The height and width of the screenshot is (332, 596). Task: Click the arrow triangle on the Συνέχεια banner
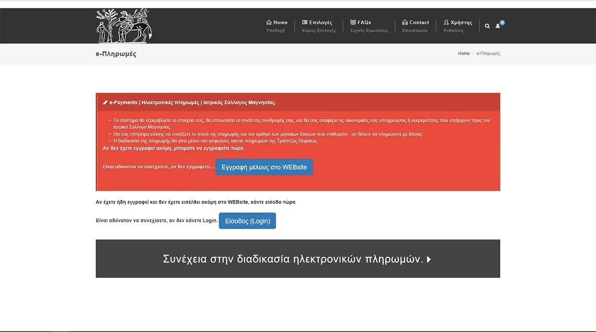(x=429, y=259)
